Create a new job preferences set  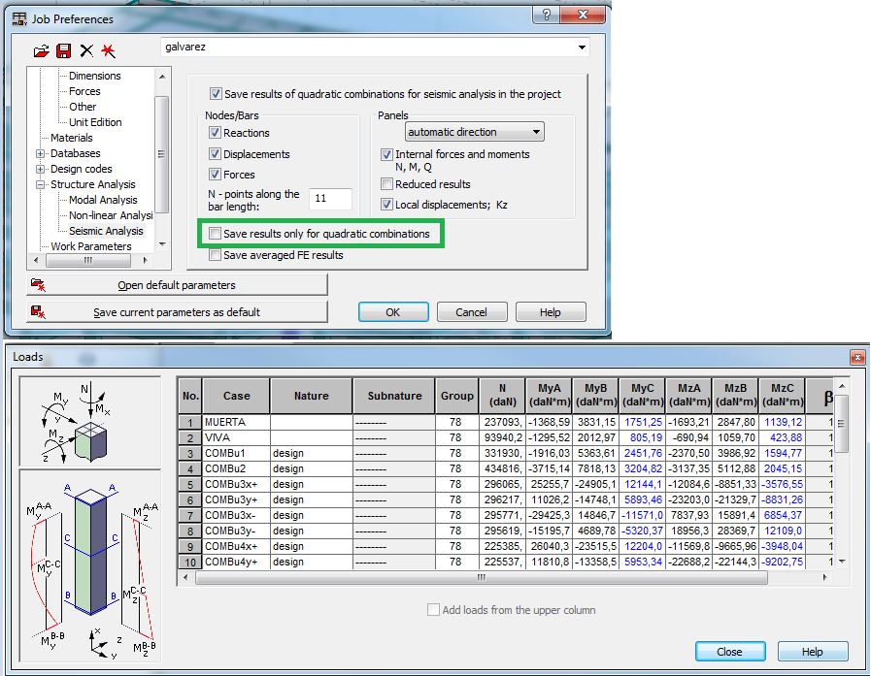(x=109, y=50)
